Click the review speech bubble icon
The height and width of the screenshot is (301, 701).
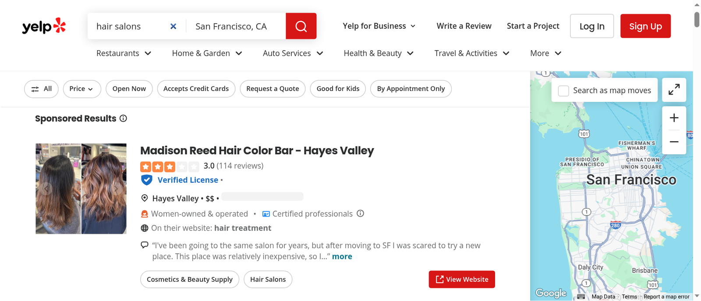point(145,245)
